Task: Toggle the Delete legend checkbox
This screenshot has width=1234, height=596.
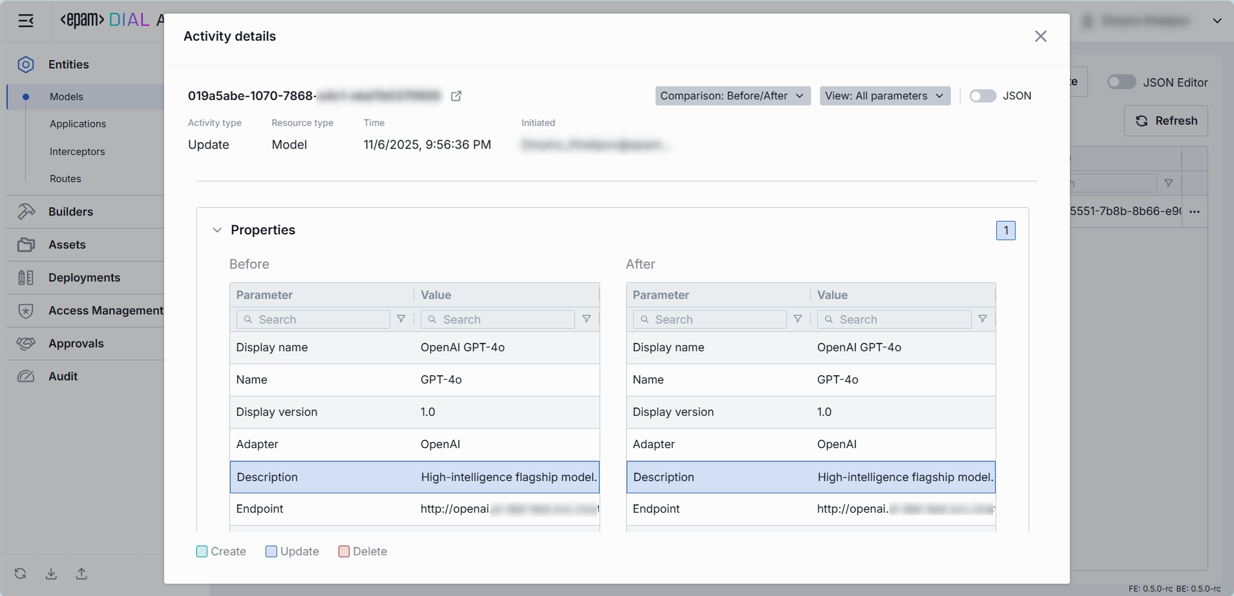Action: click(x=344, y=551)
